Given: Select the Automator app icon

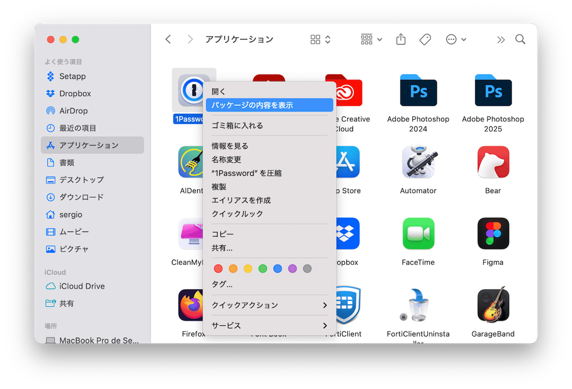Looking at the screenshot, I should pyautogui.click(x=418, y=162).
